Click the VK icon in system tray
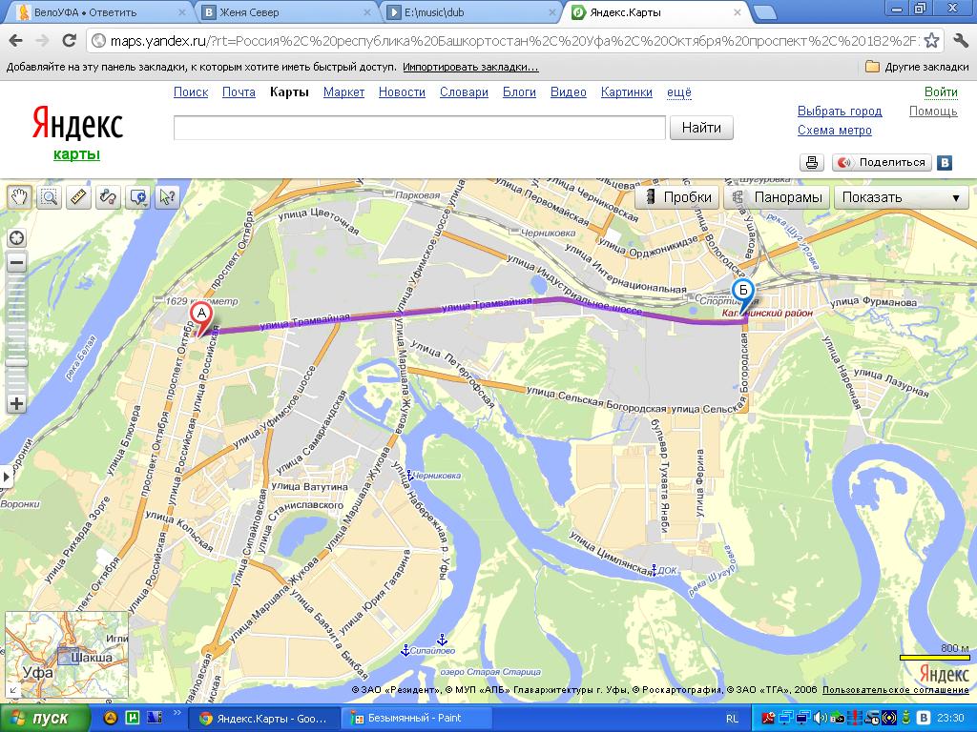This screenshot has height=732, width=977. click(x=925, y=719)
